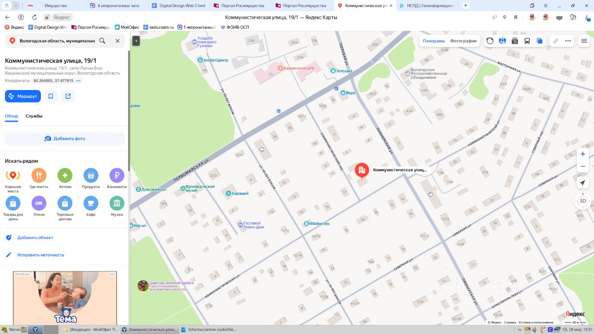This screenshot has height=334, width=594.
Task: Switch to Входящие МойОфис taskbar window
Action: click(90, 329)
